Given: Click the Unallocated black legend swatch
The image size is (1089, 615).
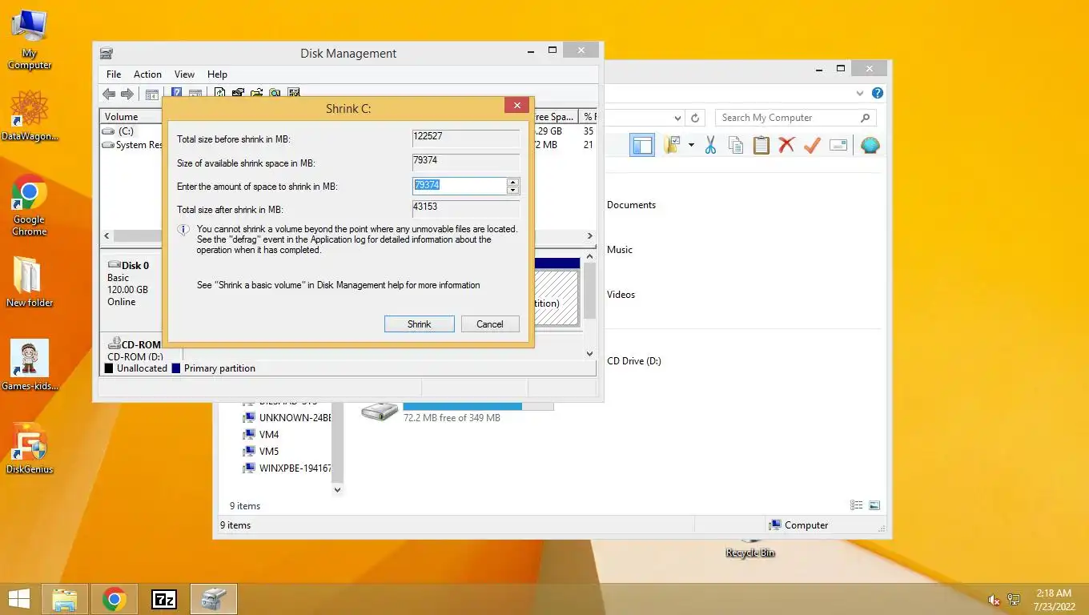Looking at the screenshot, I should [109, 368].
